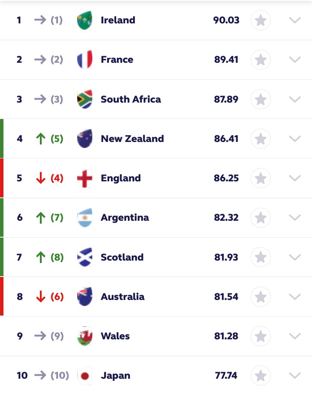Mark Scotland as favourite via star
The height and width of the screenshot is (393, 312).
click(260, 257)
